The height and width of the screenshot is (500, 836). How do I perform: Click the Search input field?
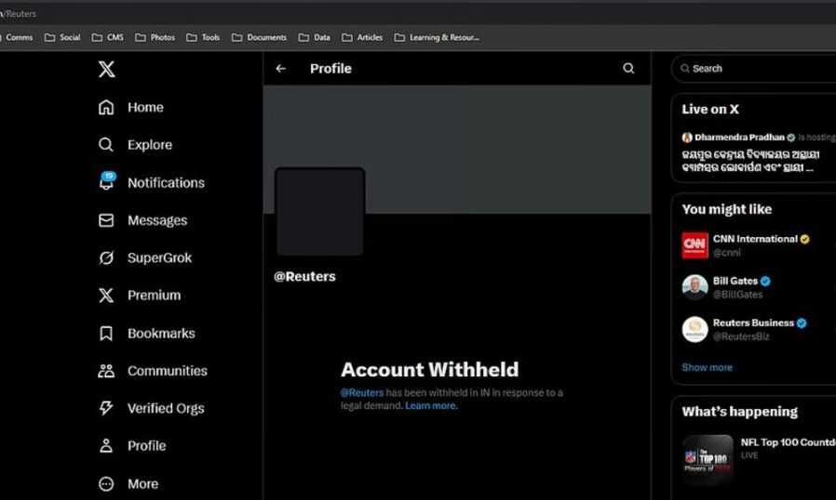(x=754, y=69)
